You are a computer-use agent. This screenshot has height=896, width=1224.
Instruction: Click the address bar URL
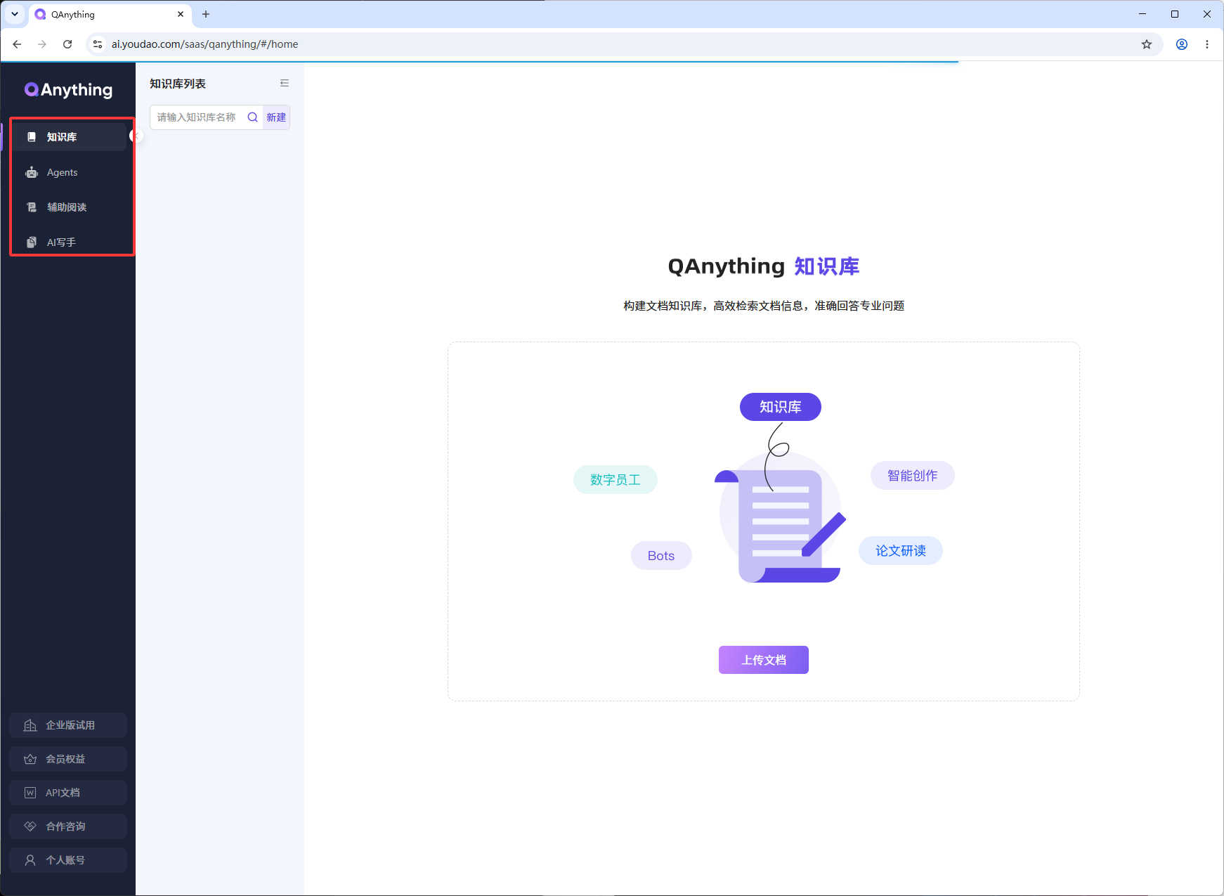point(204,44)
